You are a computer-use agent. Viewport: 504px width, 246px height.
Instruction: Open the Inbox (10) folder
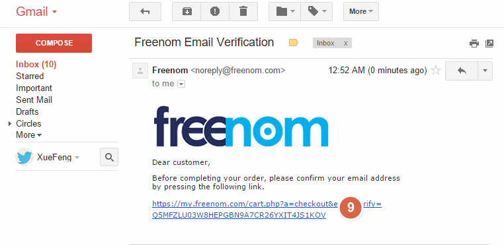pos(36,65)
